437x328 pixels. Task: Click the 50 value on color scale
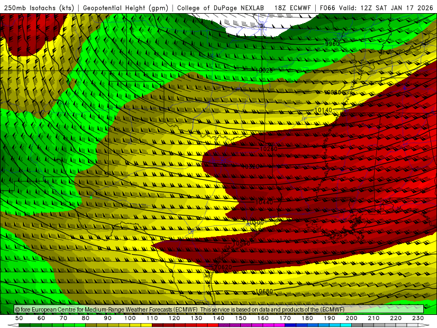point(19,318)
